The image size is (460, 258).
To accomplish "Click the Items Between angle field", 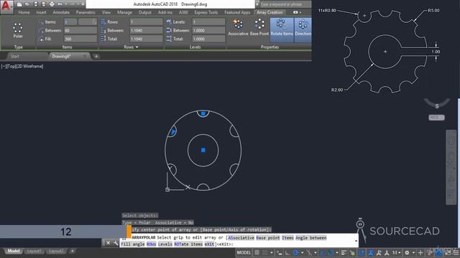I will click(x=80, y=30).
